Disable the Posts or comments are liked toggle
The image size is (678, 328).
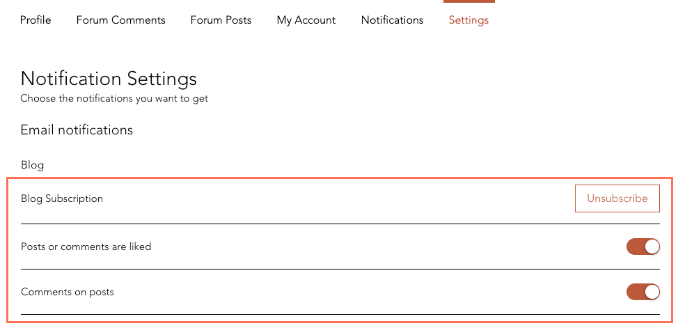643,247
